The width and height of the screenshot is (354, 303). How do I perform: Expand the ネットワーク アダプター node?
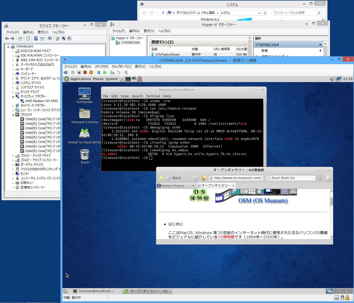[13, 106]
